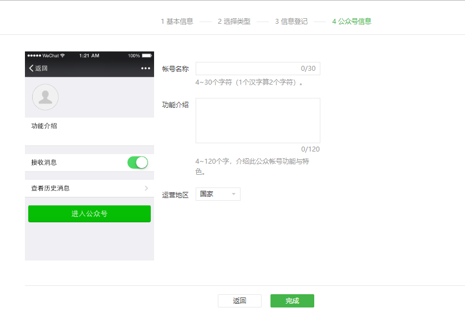Click the default avatar placeholder

click(x=45, y=97)
